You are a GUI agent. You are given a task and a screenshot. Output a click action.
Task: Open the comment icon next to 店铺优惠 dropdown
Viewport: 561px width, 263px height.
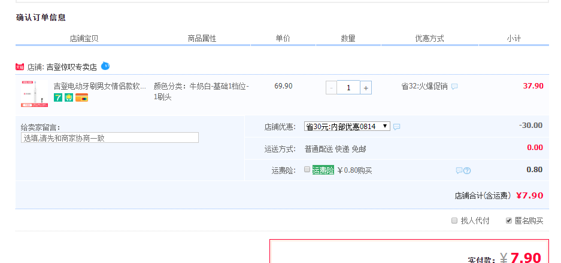point(396,127)
